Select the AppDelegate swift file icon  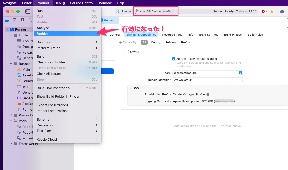(19, 104)
